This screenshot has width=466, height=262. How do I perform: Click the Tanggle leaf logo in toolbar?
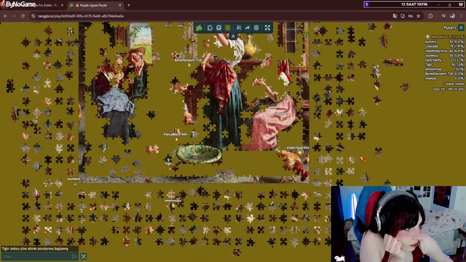(x=199, y=28)
